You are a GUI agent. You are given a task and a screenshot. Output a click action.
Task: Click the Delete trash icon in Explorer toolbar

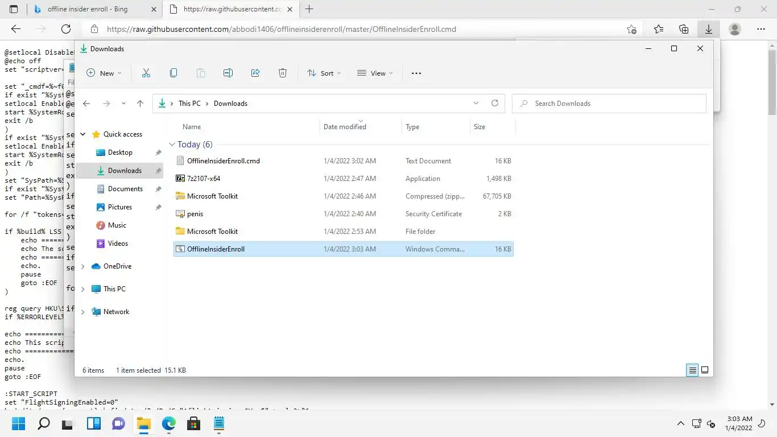283,73
